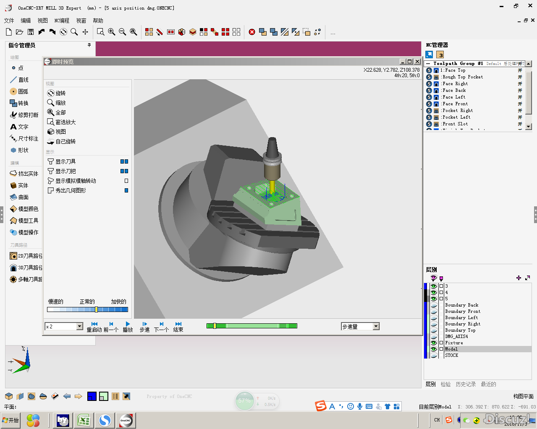Screen dimensions: 537x429
Task: Open the 挤出实体 extrude solid tool
Action: (x=24, y=174)
